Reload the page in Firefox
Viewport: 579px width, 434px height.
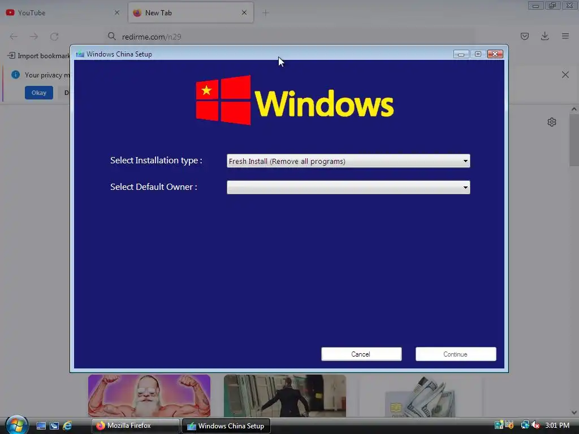pyautogui.click(x=54, y=37)
